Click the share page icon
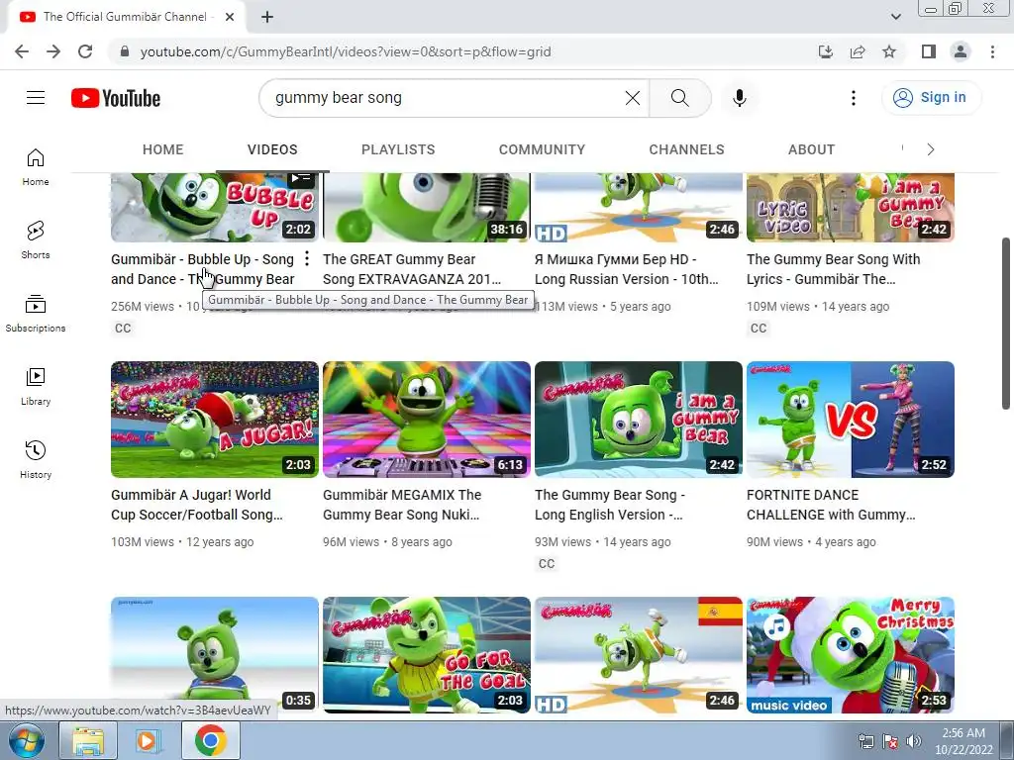Viewport: 1014px width, 760px height. pos(858,51)
